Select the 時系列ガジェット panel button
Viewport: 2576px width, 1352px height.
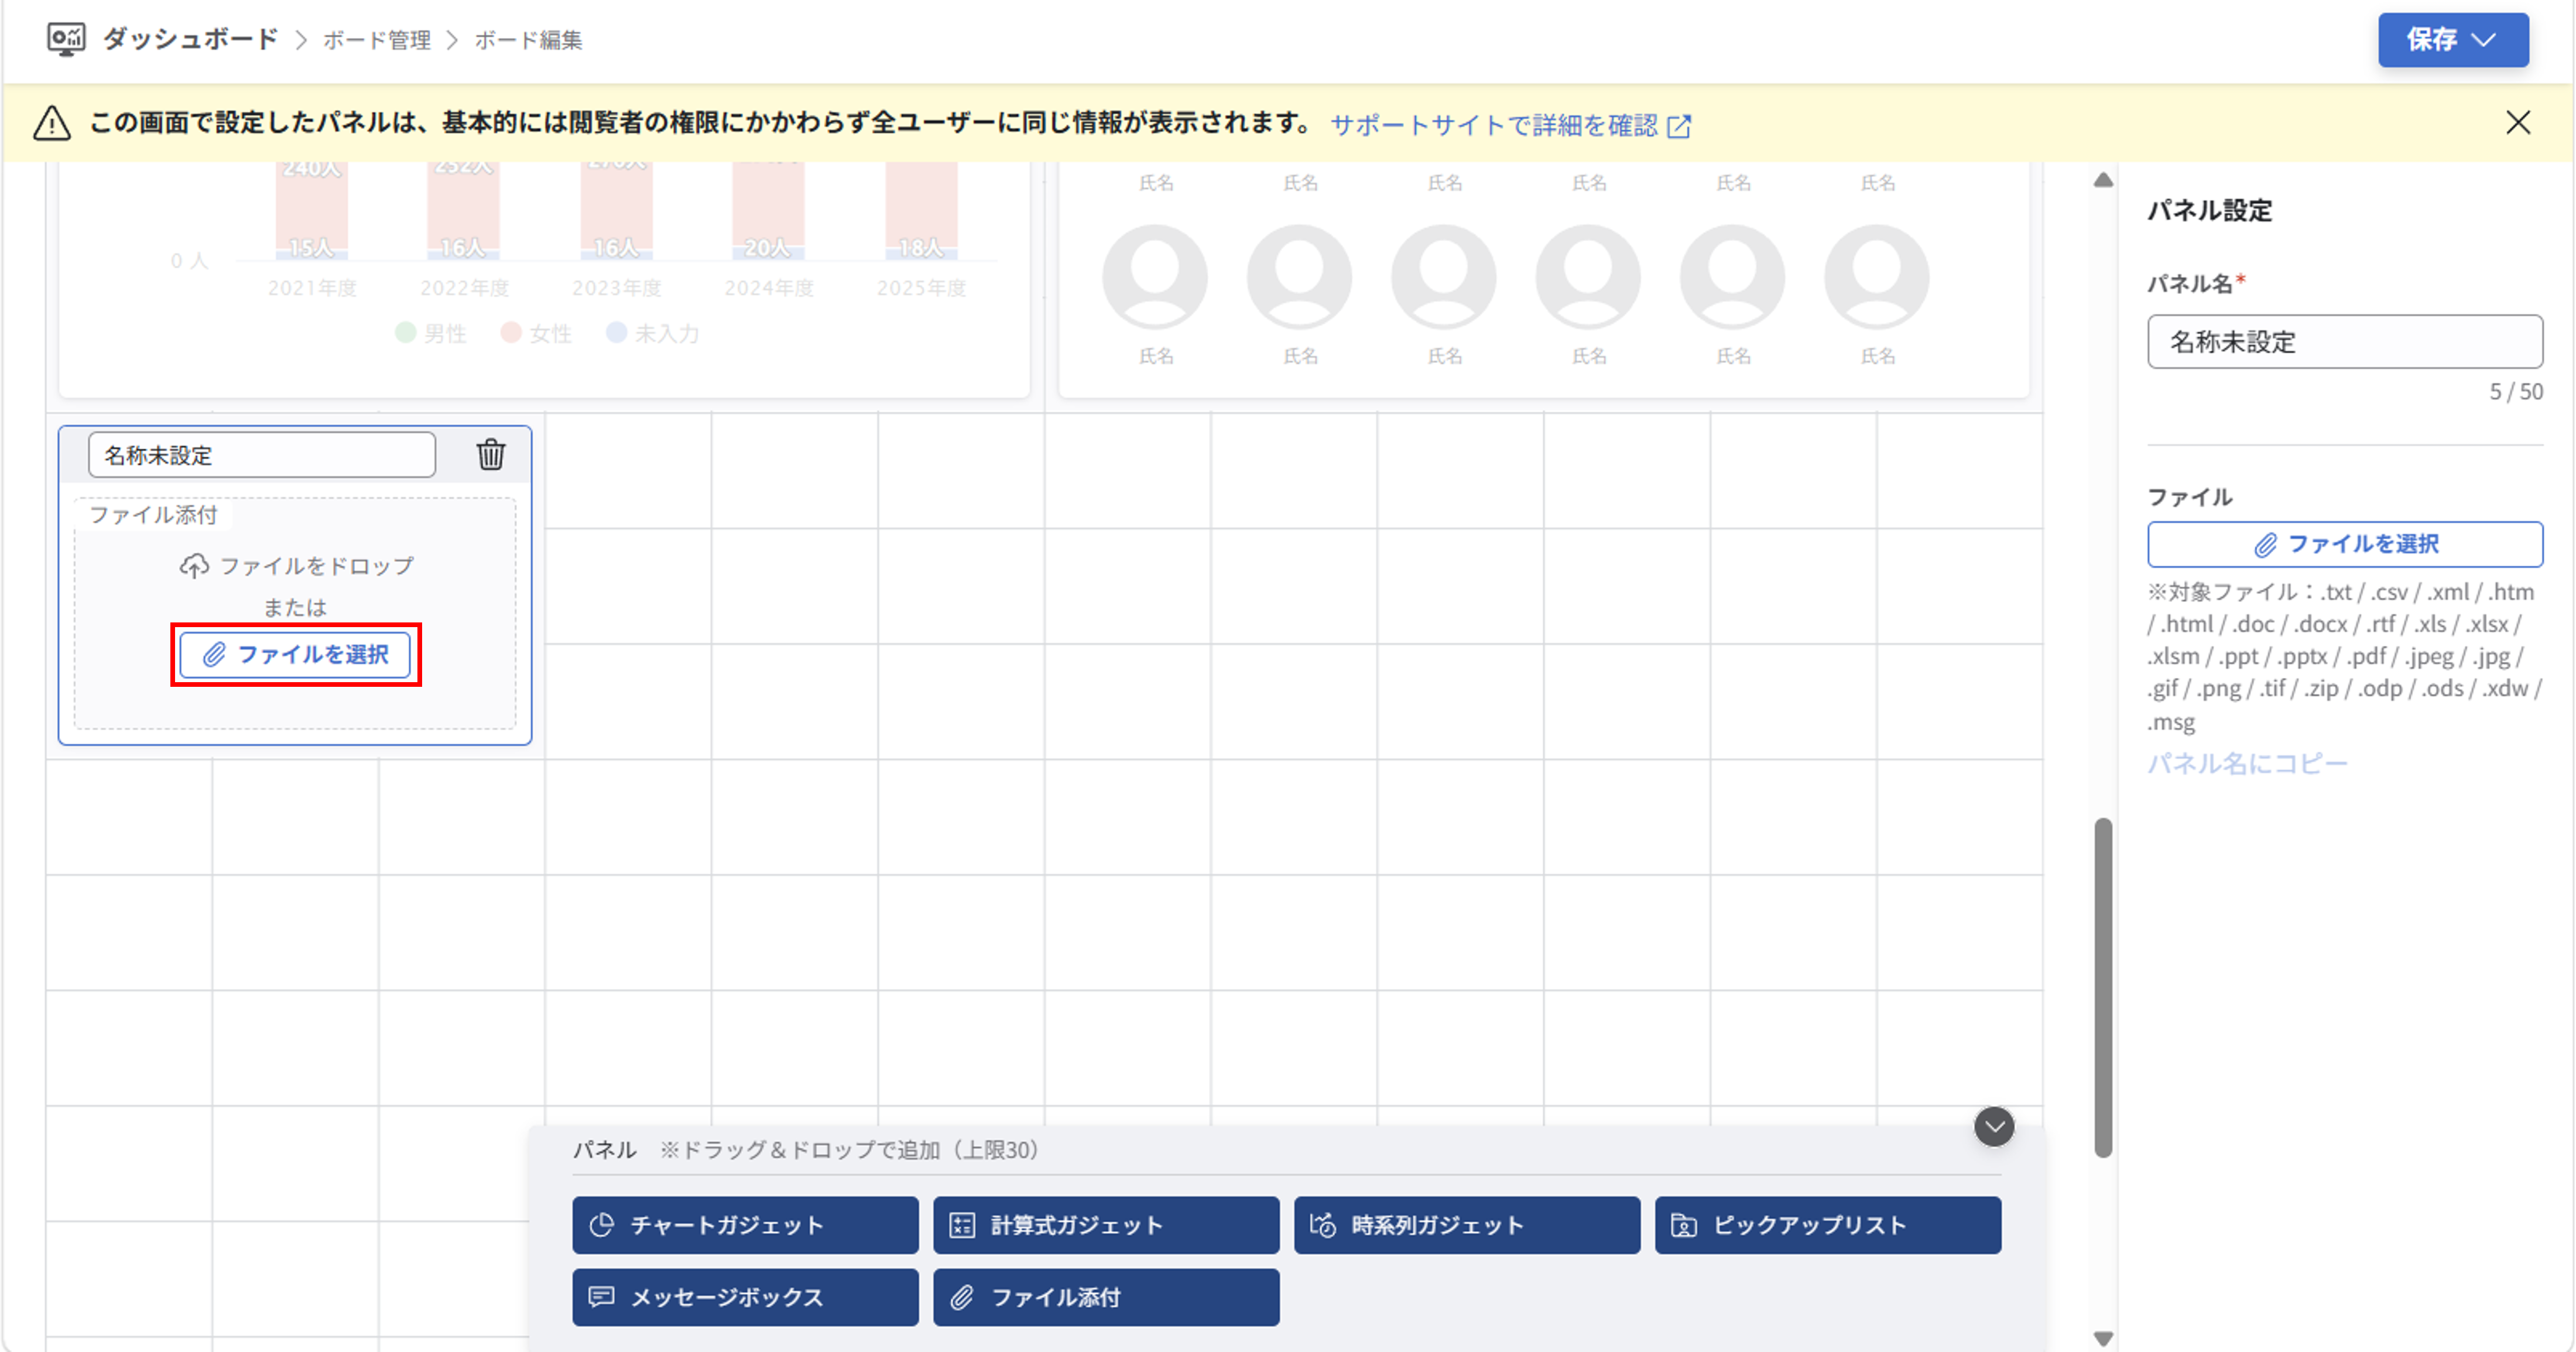coord(1467,1225)
